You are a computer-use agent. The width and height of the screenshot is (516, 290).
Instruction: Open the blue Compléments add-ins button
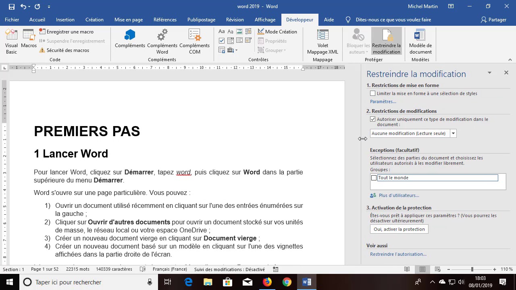click(x=130, y=39)
